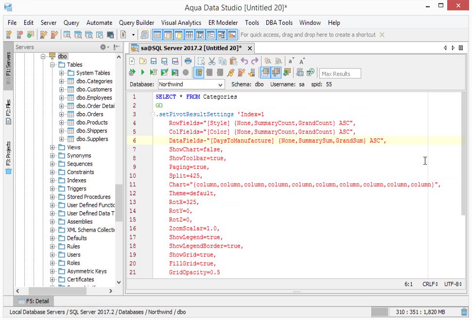Viewport: 472px width, 320px height.
Task: Click the CRLF line ending selector
Action: click(x=430, y=284)
